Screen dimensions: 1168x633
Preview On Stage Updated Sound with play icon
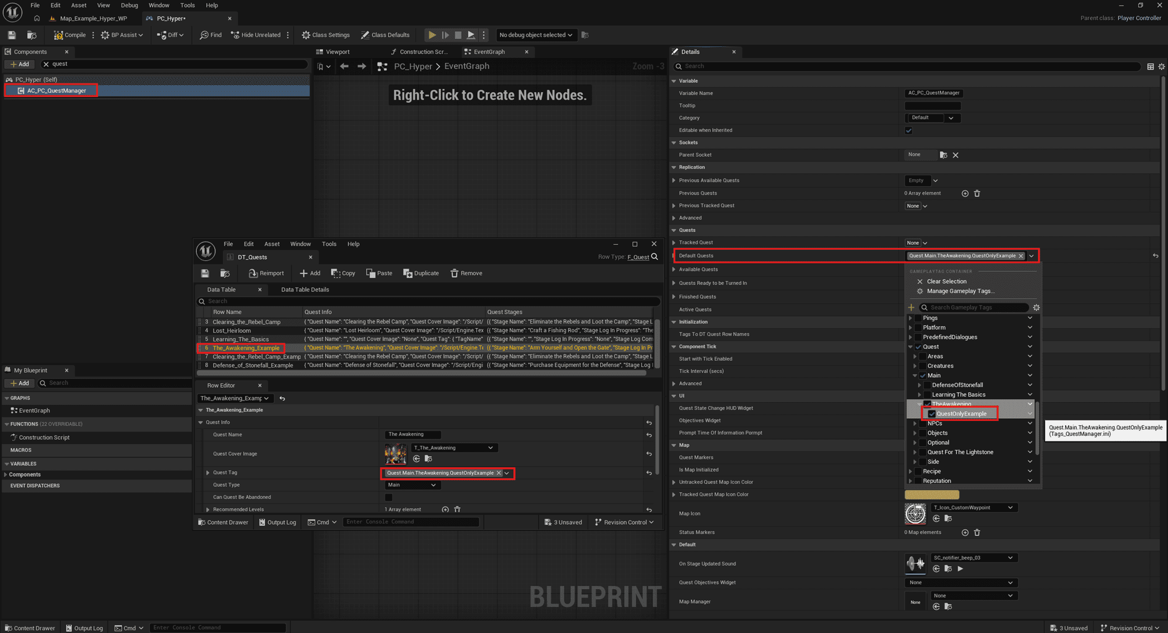coord(961,569)
